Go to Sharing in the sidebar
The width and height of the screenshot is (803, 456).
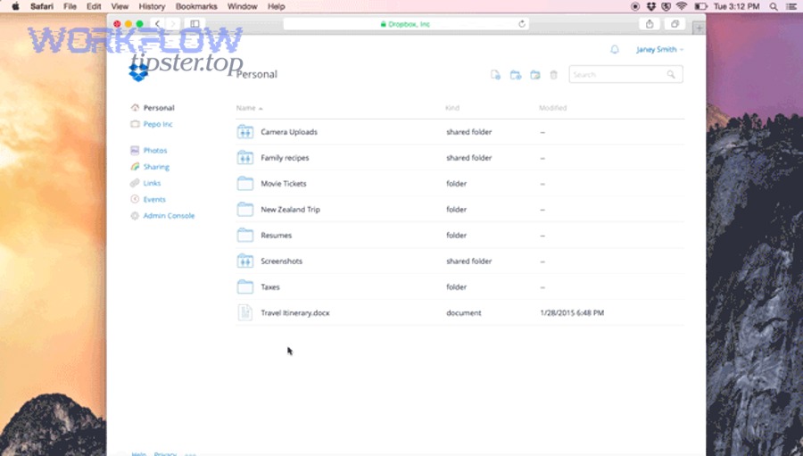click(x=155, y=167)
